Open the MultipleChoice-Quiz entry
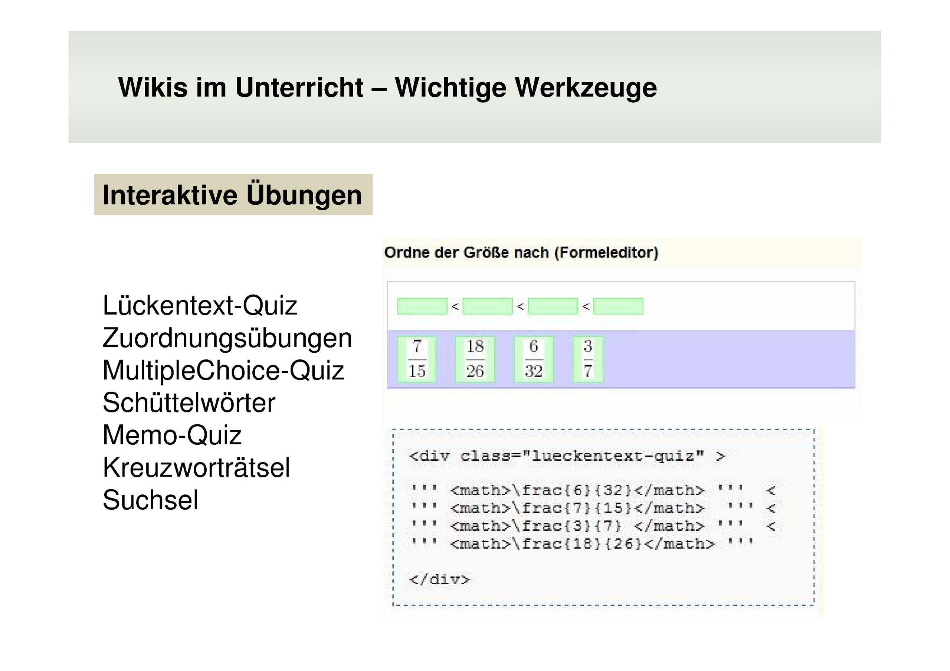The height and width of the screenshot is (671, 950). click(223, 370)
